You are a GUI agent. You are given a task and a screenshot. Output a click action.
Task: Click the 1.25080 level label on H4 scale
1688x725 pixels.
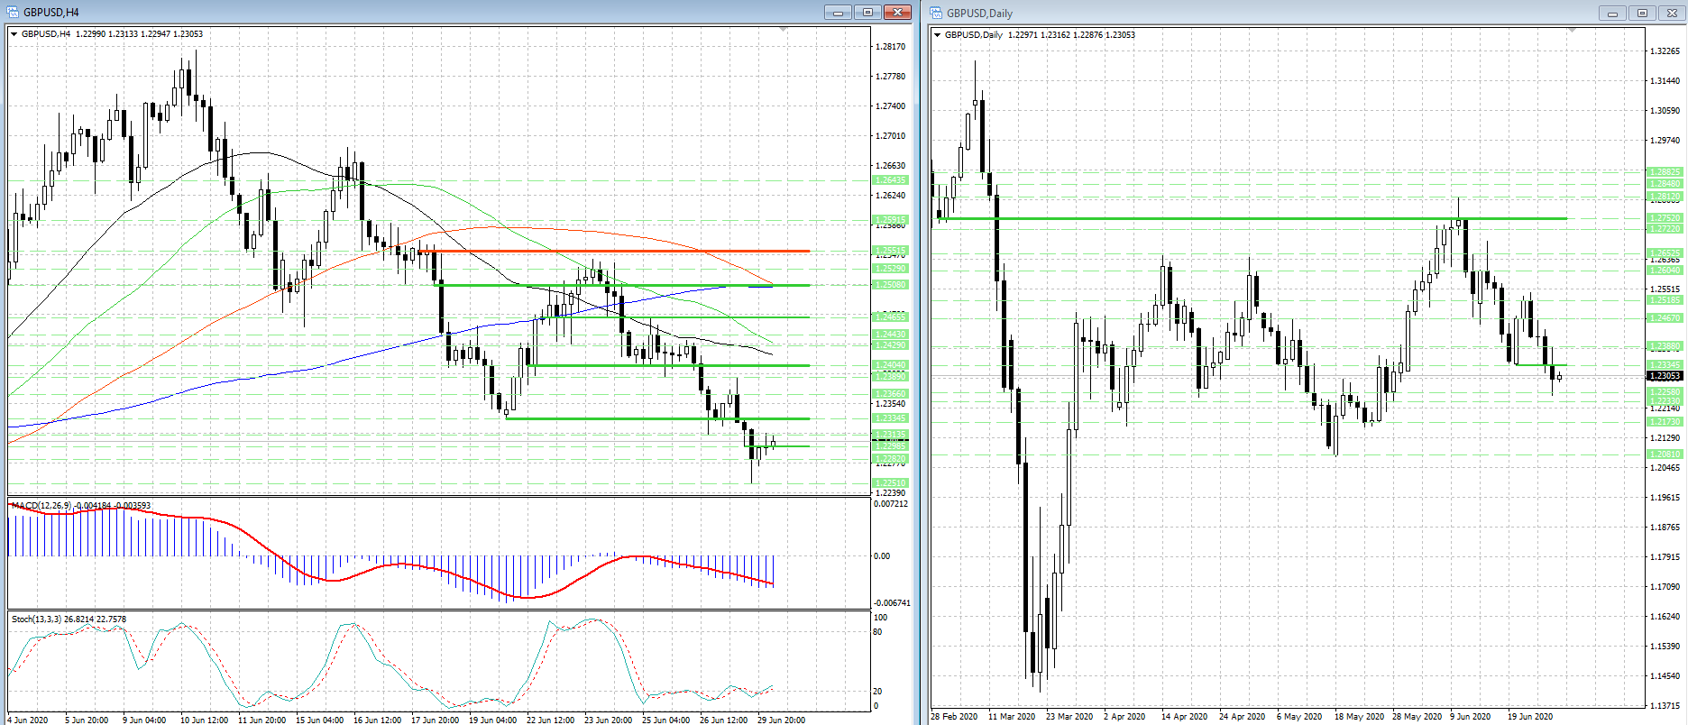click(x=890, y=285)
